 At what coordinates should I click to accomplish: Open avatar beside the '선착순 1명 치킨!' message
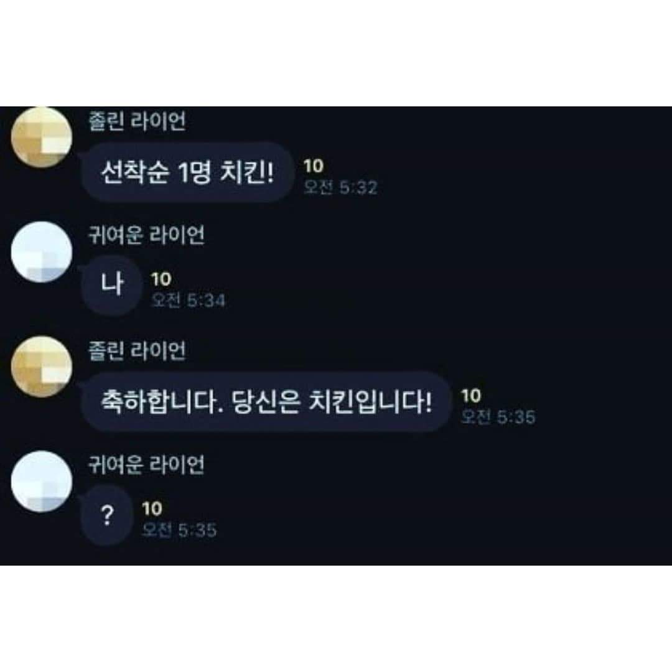42,137
